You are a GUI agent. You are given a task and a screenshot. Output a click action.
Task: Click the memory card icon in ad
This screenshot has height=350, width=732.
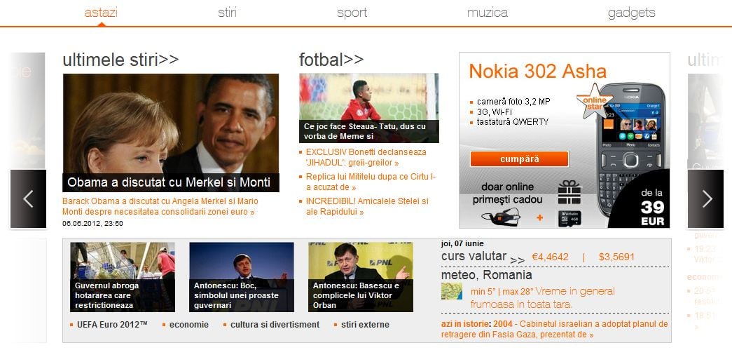(x=569, y=219)
